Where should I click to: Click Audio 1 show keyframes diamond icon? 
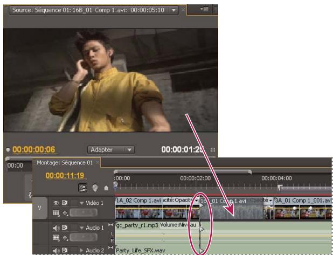point(65,237)
